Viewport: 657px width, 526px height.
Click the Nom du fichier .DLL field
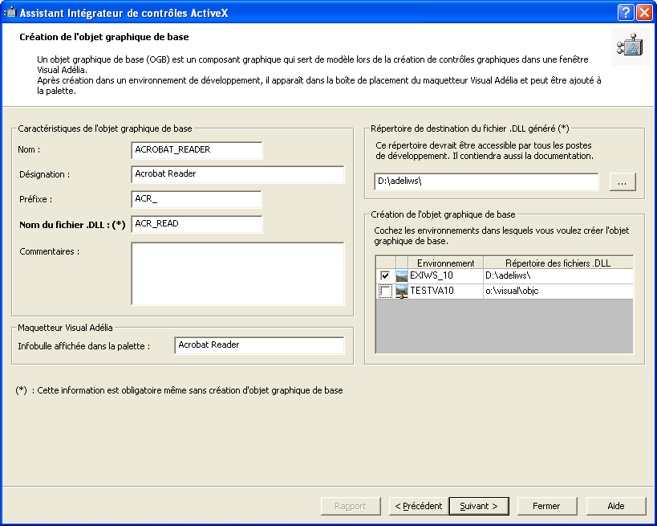[197, 224]
